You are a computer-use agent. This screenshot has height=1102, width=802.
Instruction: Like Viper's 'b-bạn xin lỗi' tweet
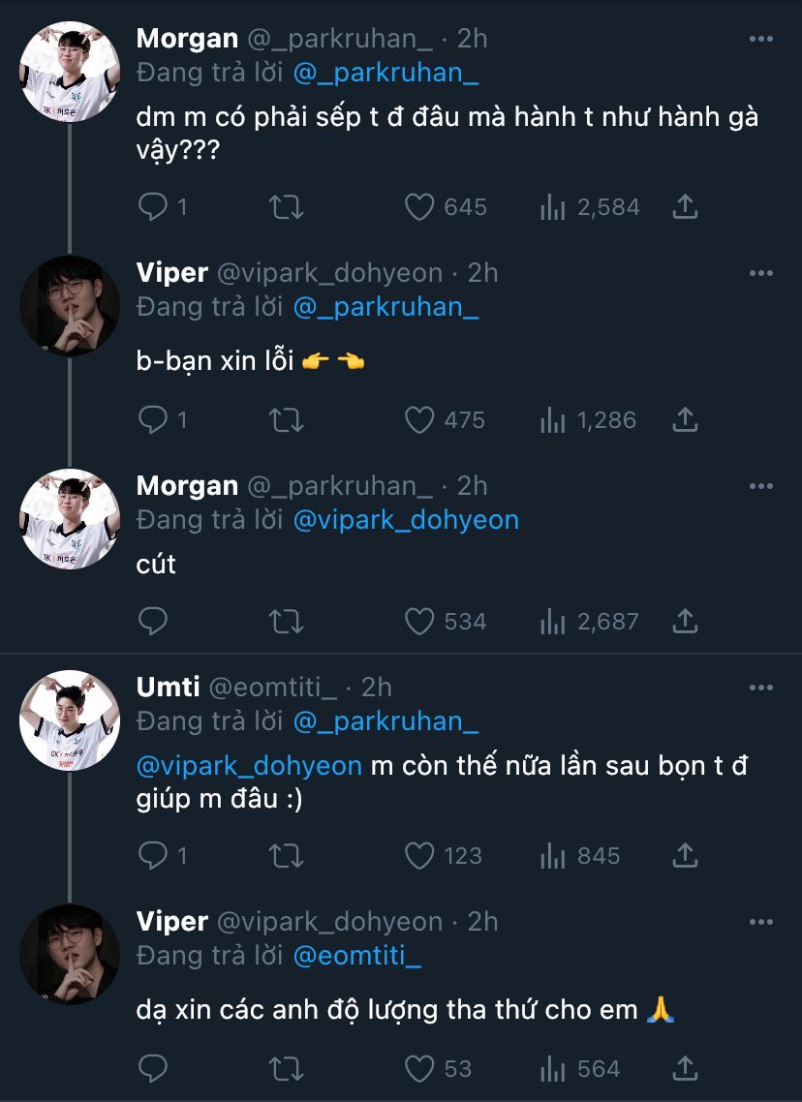click(418, 420)
